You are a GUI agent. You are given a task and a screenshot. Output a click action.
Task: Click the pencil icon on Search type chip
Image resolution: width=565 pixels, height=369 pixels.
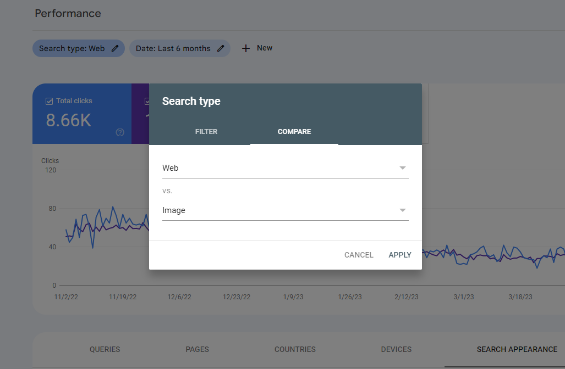pos(115,48)
